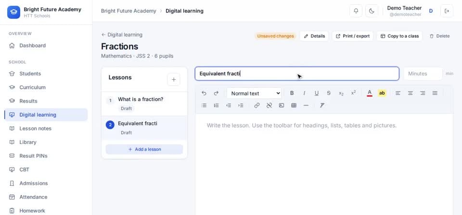The image size is (462, 215).
Task: Apply superscript formatting
Action: [x=353, y=93]
